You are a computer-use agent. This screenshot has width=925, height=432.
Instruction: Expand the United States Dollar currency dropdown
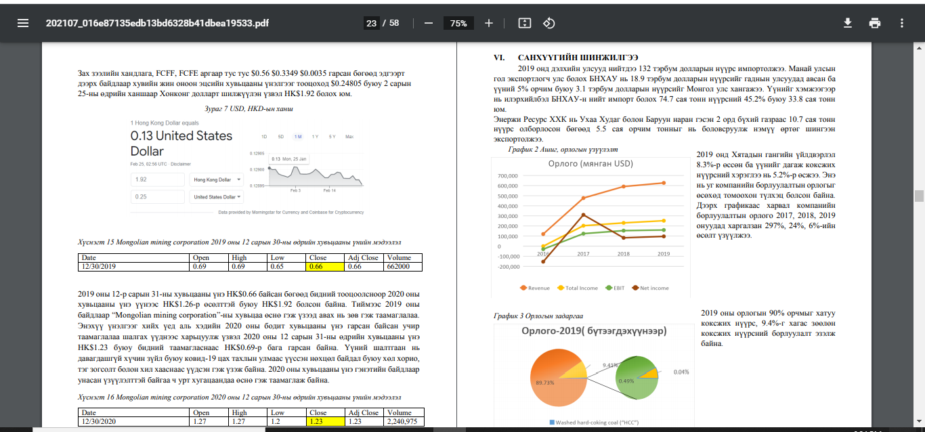pyautogui.click(x=216, y=197)
